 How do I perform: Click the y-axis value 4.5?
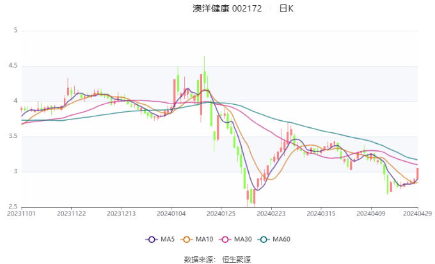[x=13, y=66]
